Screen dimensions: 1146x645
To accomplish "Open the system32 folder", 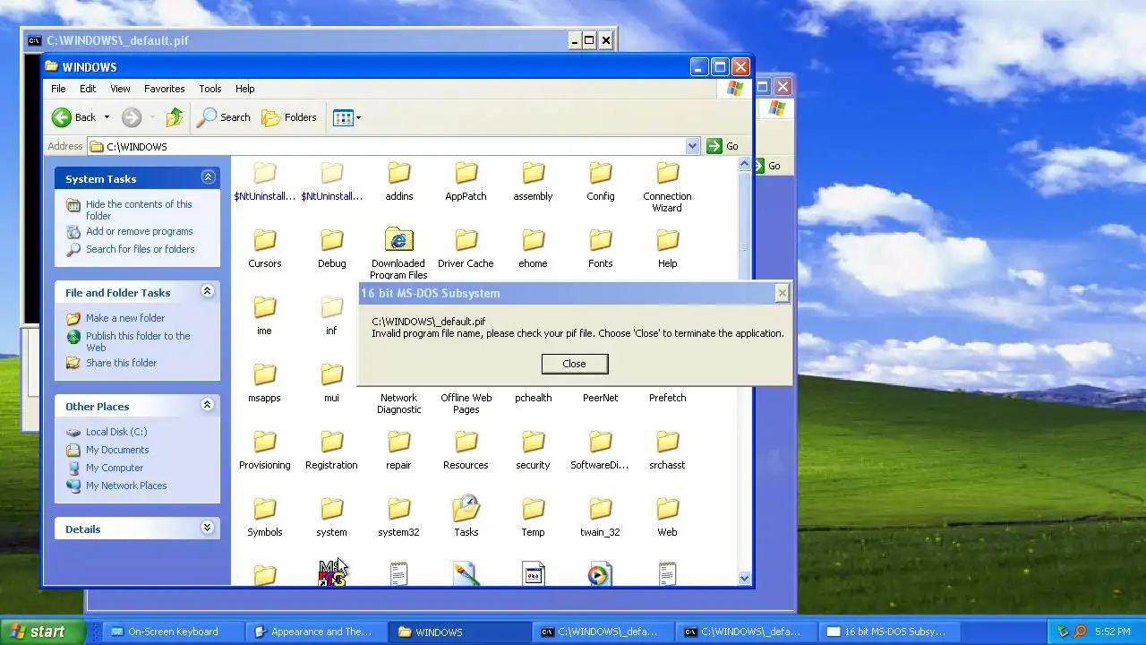I will click(398, 518).
